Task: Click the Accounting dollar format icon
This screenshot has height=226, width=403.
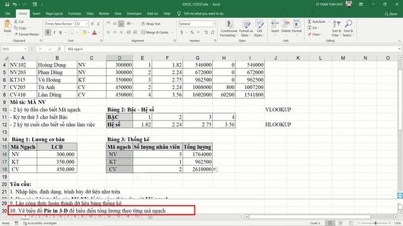Action: [182, 33]
